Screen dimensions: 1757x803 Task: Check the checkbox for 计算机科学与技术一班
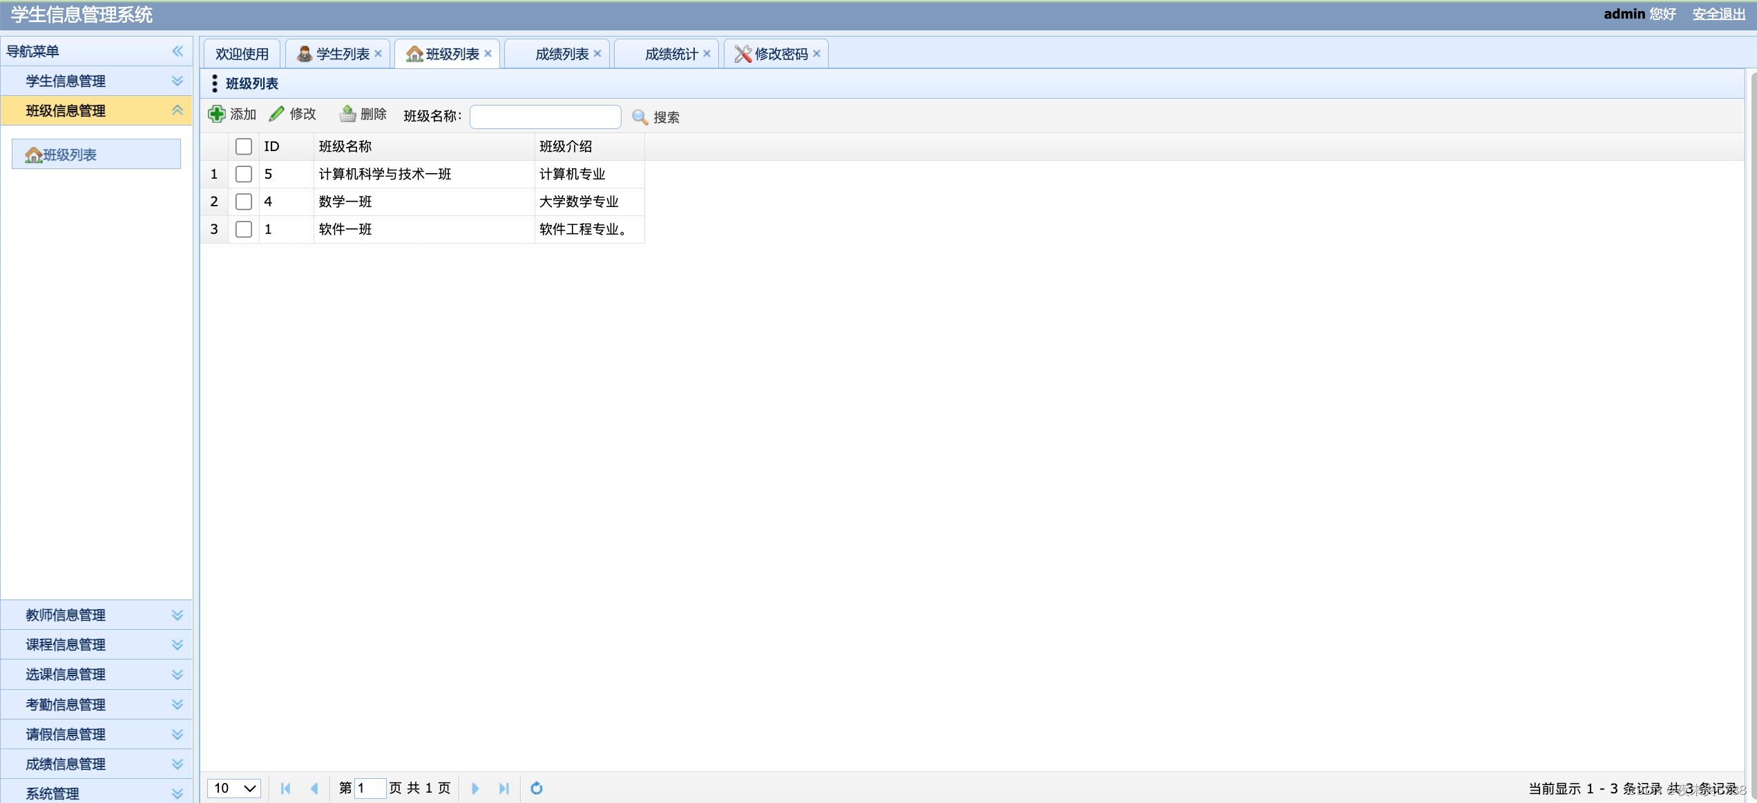coord(243,174)
